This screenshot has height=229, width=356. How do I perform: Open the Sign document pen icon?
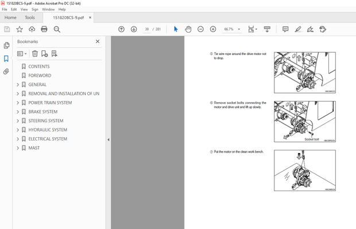tap(310, 29)
